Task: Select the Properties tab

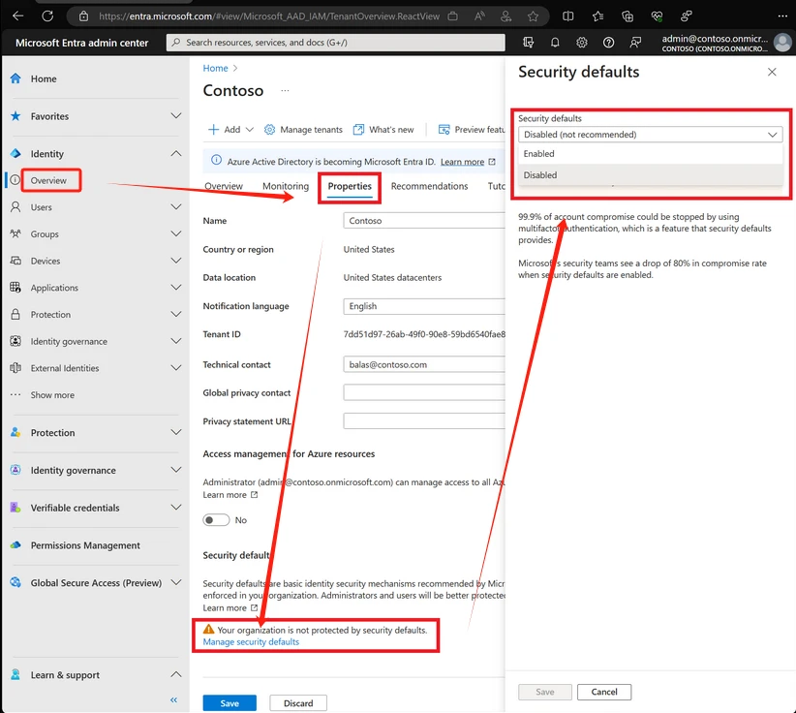Action: tap(350, 186)
